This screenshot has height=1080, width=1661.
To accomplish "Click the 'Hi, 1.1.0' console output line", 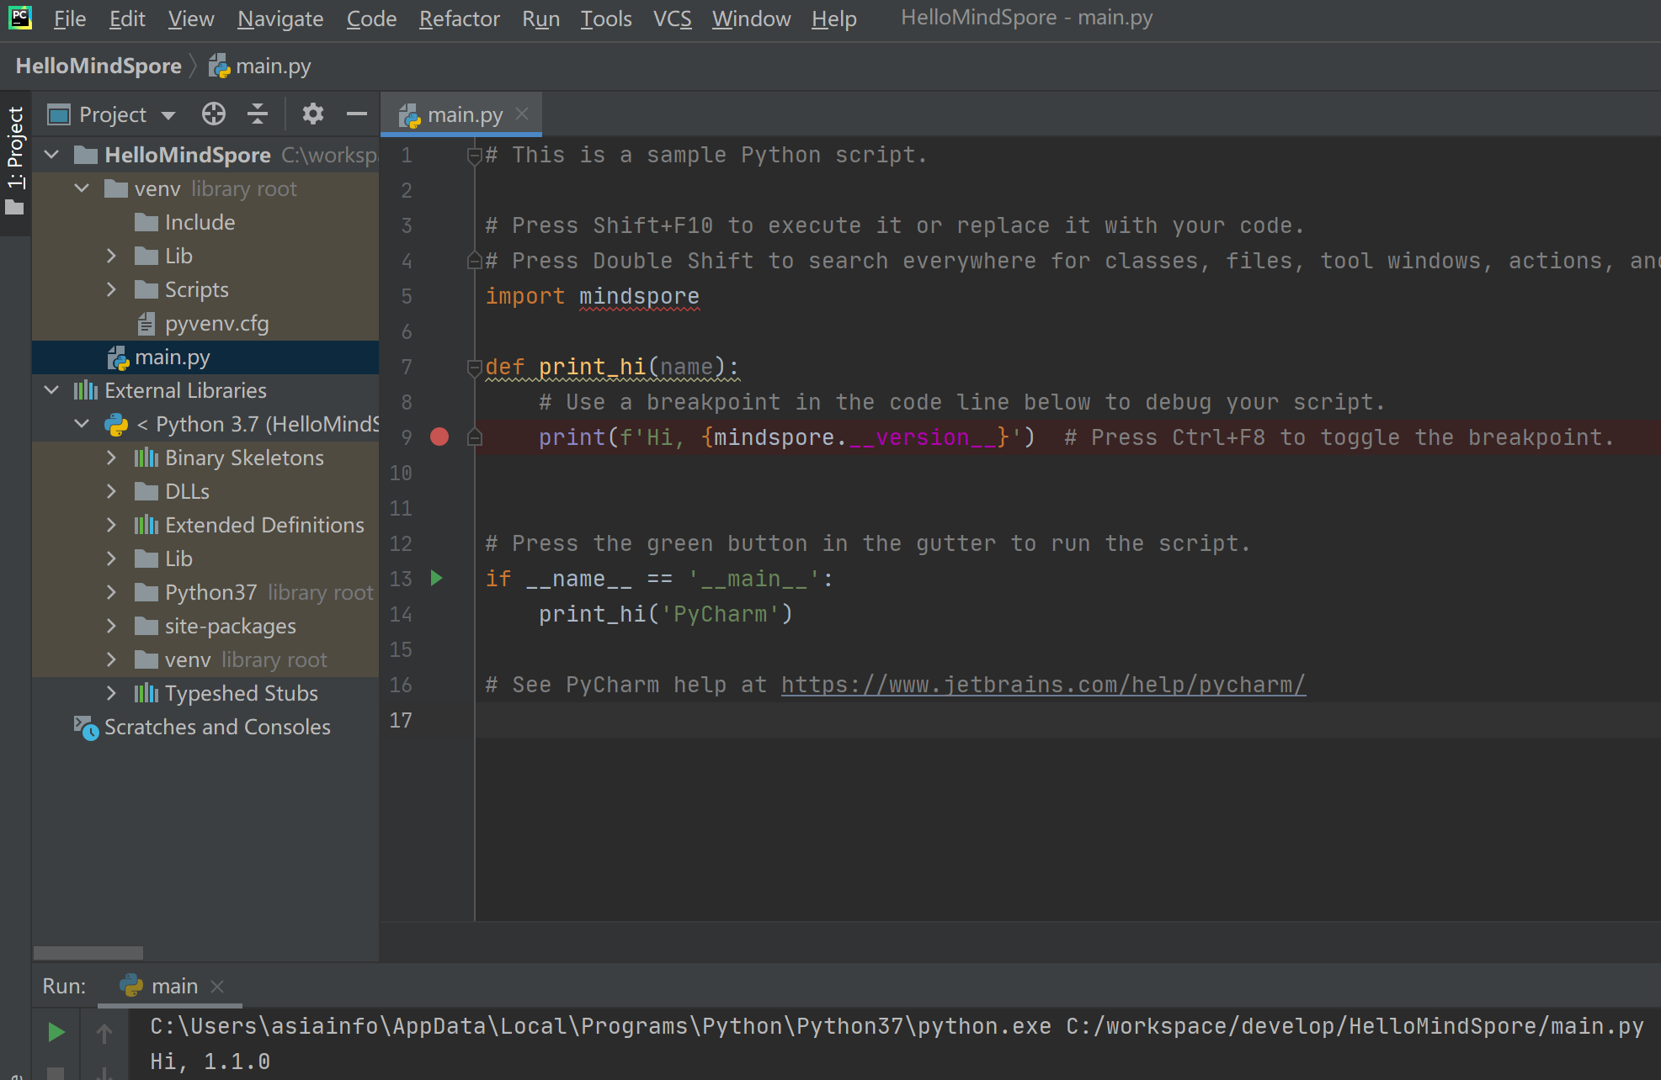I will (x=210, y=1061).
